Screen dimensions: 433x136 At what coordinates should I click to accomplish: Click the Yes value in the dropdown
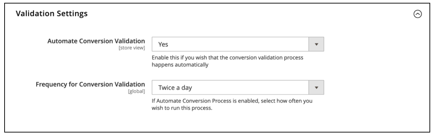click(x=162, y=45)
